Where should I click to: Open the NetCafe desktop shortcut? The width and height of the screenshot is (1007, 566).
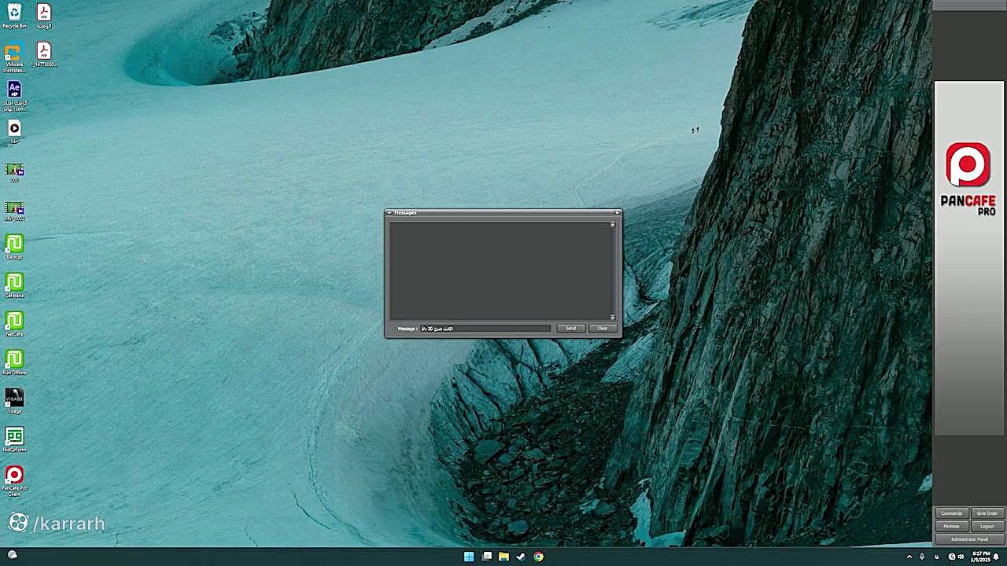pyautogui.click(x=14, y=324)
